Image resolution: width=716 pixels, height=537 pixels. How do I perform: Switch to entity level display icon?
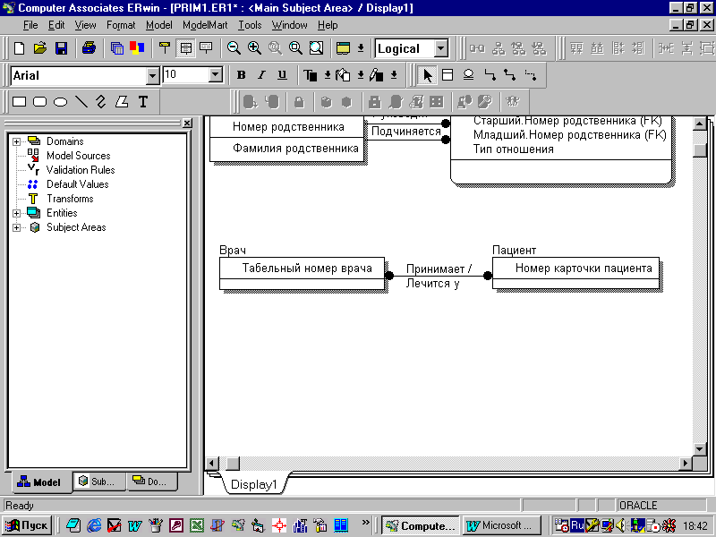click(165, 48)
